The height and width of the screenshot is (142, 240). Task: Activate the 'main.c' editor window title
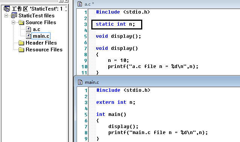coord(92,82)
